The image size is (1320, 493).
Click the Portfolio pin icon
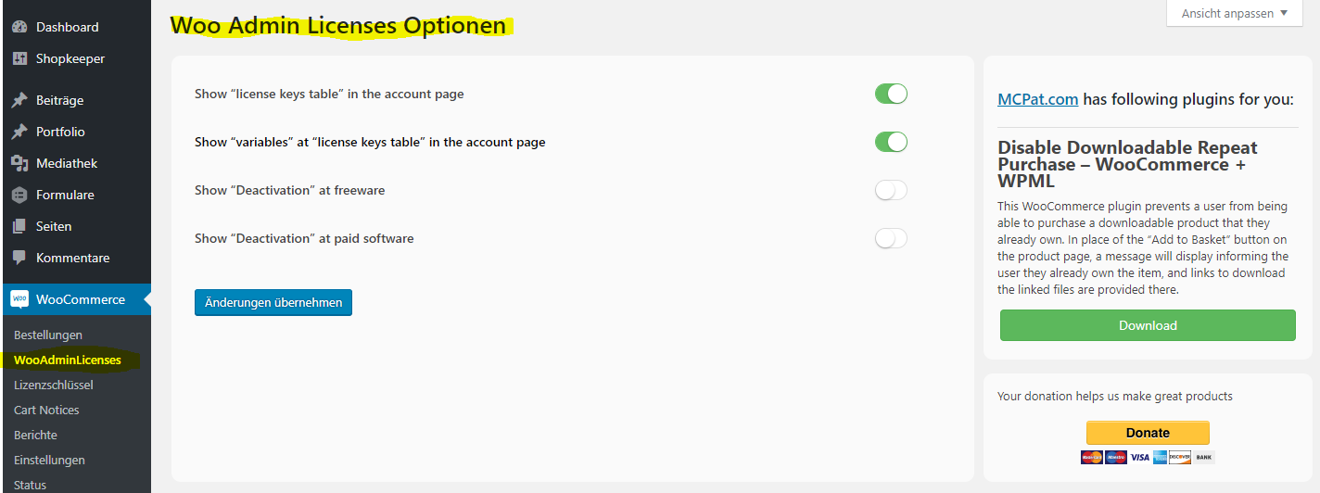19,132
